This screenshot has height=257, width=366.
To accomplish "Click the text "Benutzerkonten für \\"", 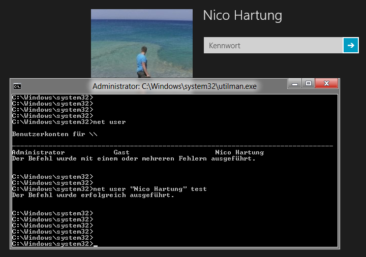I will pyautogui.click(x=54, y=134).
